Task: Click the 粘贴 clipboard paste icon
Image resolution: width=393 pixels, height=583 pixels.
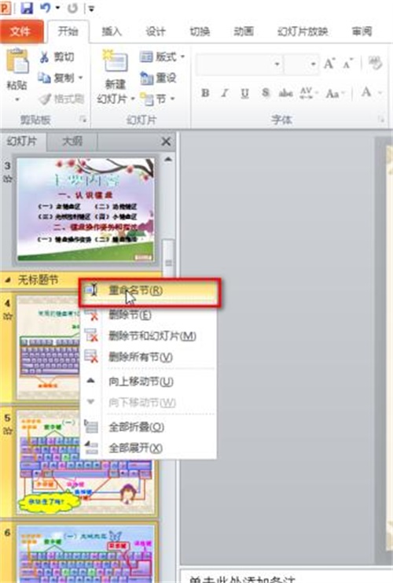Action: [x=17, y=61]
